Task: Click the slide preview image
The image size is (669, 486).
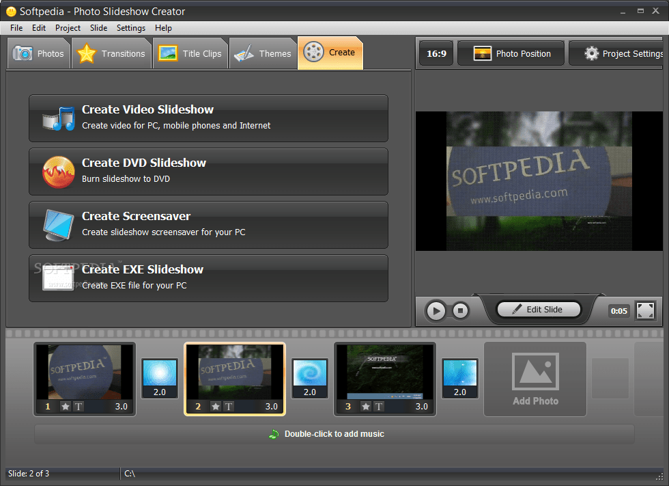Action: click(539, 181)
